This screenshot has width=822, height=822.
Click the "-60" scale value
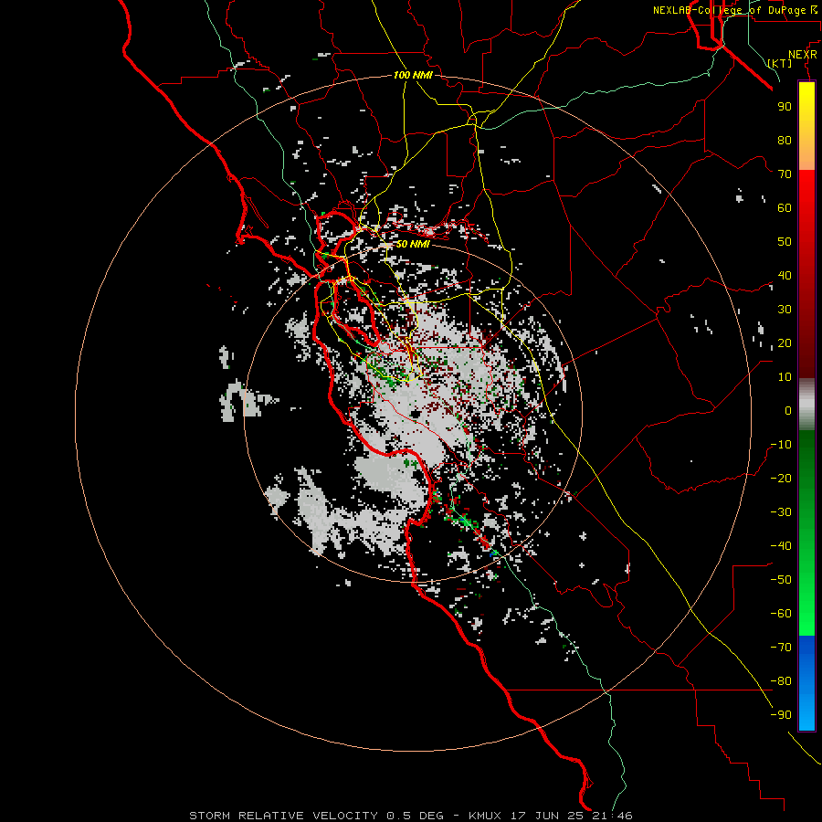(781, 614)
